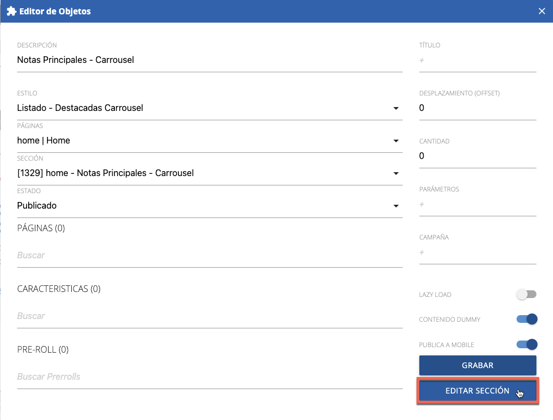Select the Cantidad number field

point(477,156)
